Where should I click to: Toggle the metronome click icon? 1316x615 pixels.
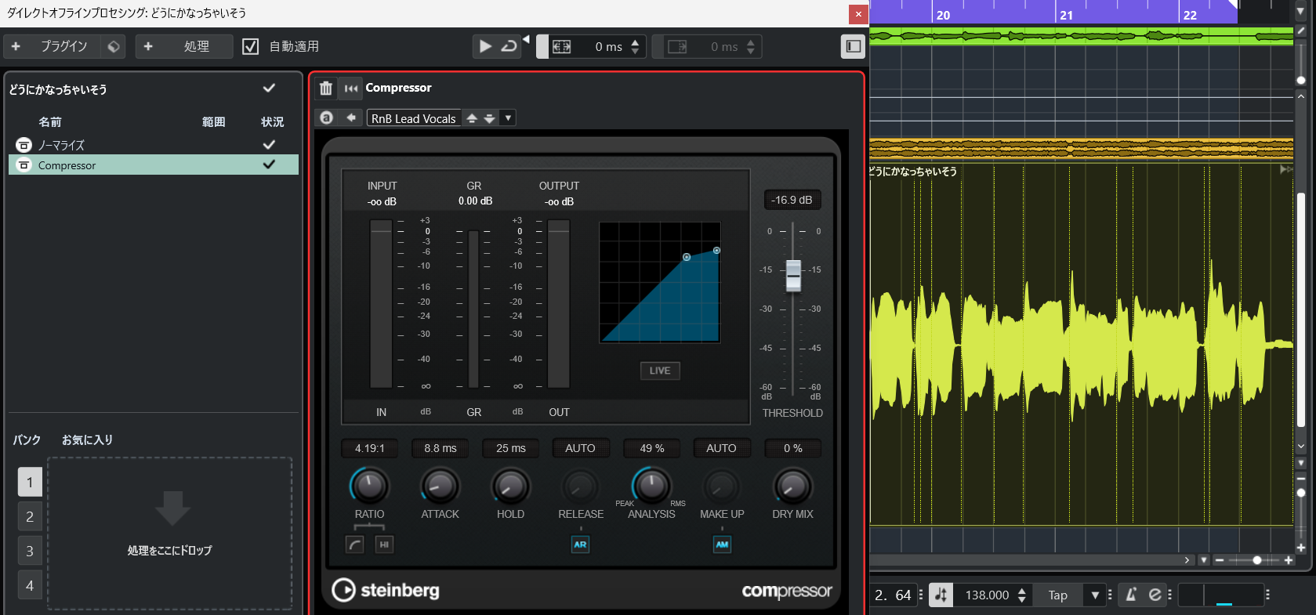(x=1131, y=595)
